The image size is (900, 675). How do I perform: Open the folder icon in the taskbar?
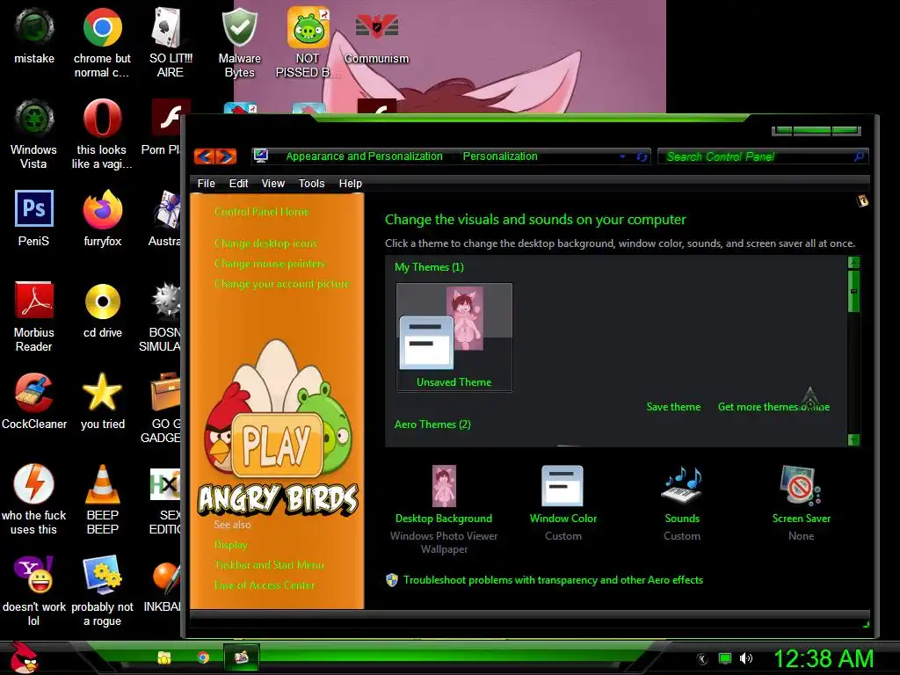click(164, 657)
